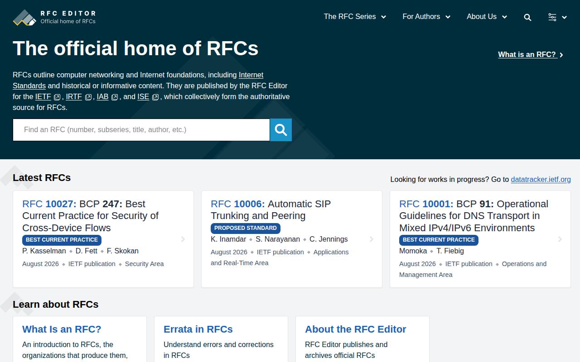Click the Official home of RFCs tagline
Viewport: 580px width, 362px height.
click(x=68, y=21)
